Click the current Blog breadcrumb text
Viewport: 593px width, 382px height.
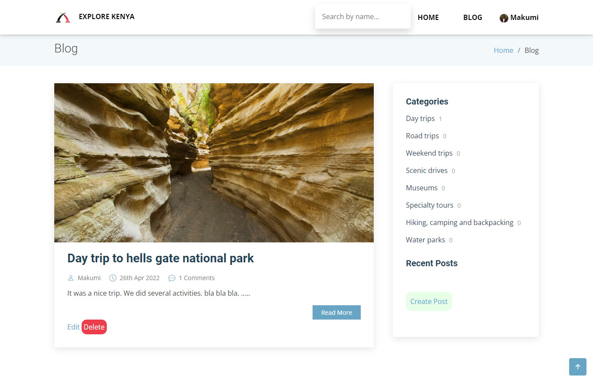click(531, 50)
